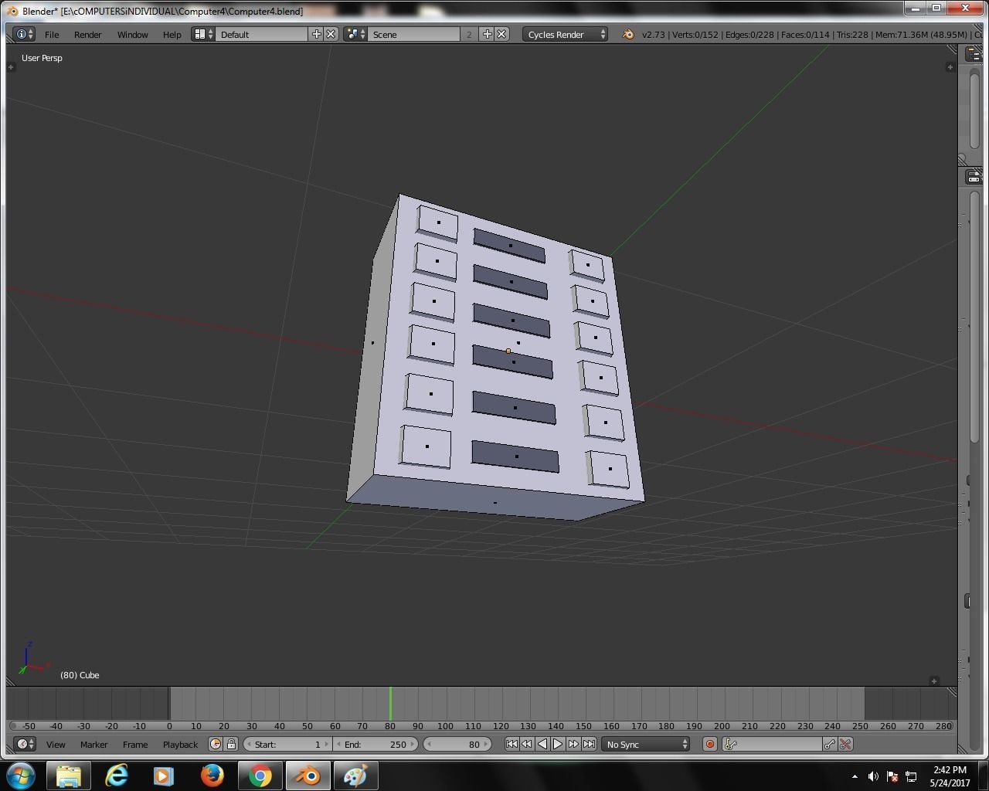The image size is (989, 791).
Task: Open the timeline View menu
Action: coord(56,745)
